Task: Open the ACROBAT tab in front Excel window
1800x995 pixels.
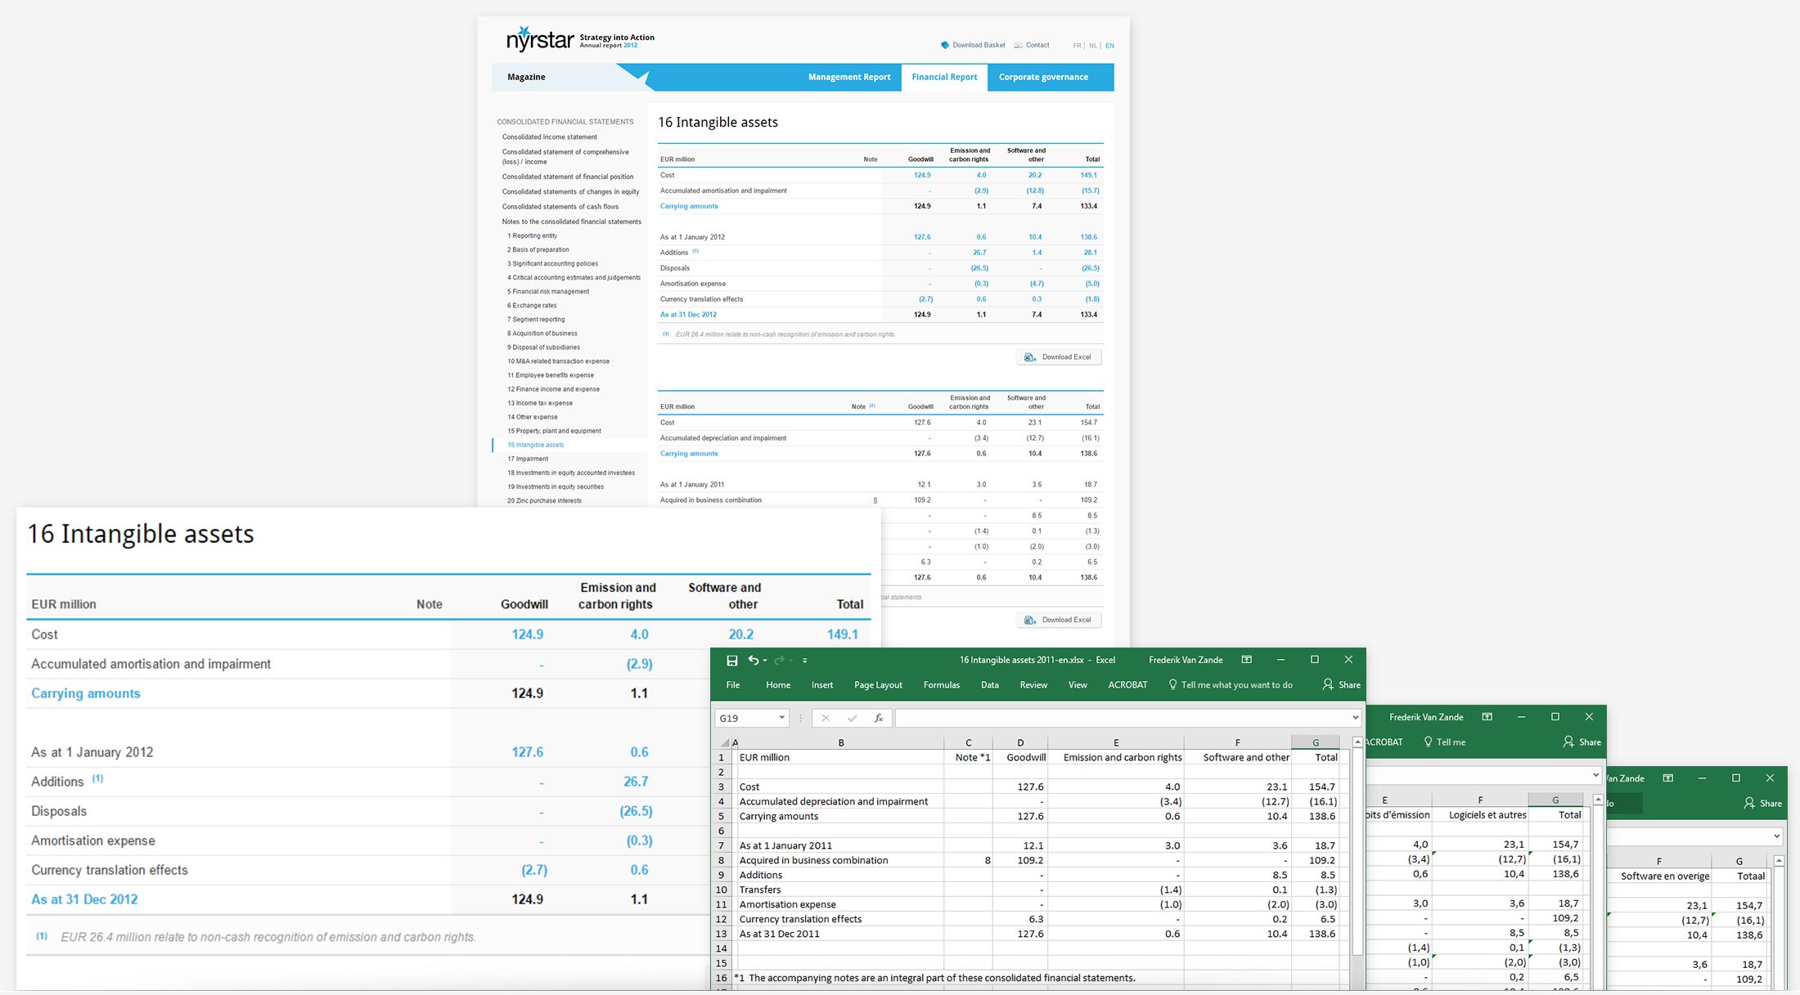Action: (1127, 684)
